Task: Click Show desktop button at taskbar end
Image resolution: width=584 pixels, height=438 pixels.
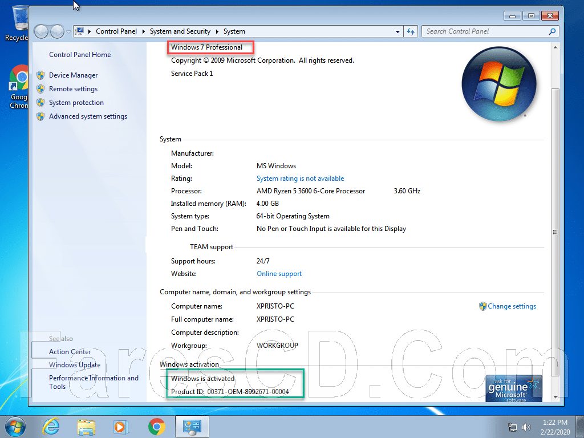Action: click(580, 427)
